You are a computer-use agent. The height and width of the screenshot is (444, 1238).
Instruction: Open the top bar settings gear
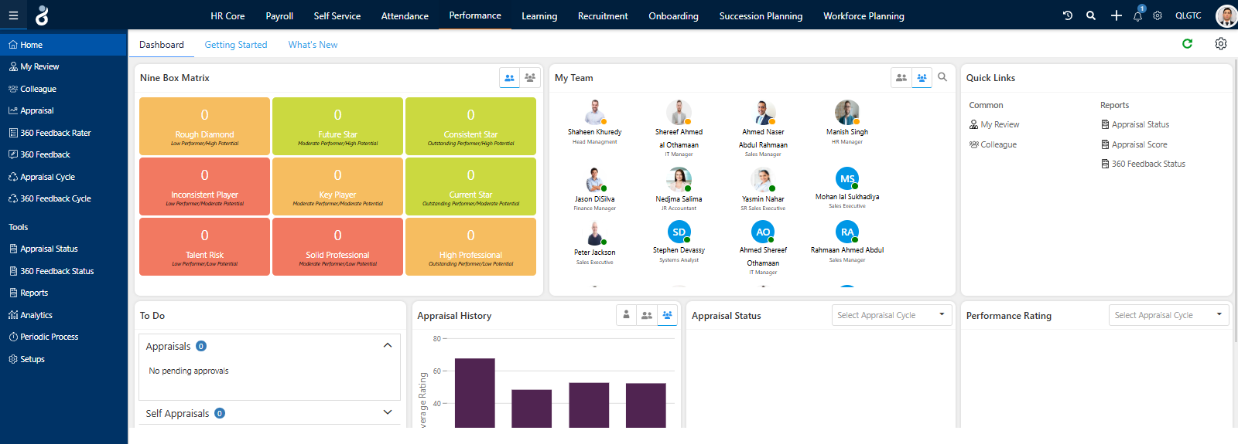(1158, 15)
